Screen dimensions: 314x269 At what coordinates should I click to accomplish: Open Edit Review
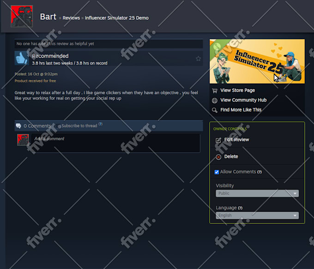[236, 140]
